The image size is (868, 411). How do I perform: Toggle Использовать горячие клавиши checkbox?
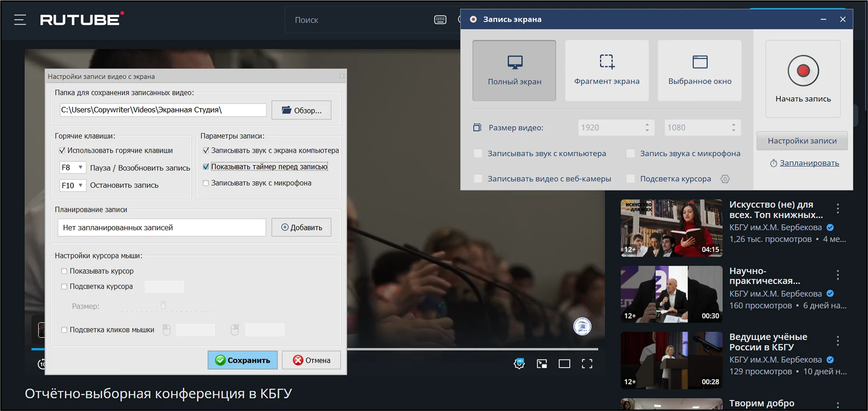pos(62,150)
